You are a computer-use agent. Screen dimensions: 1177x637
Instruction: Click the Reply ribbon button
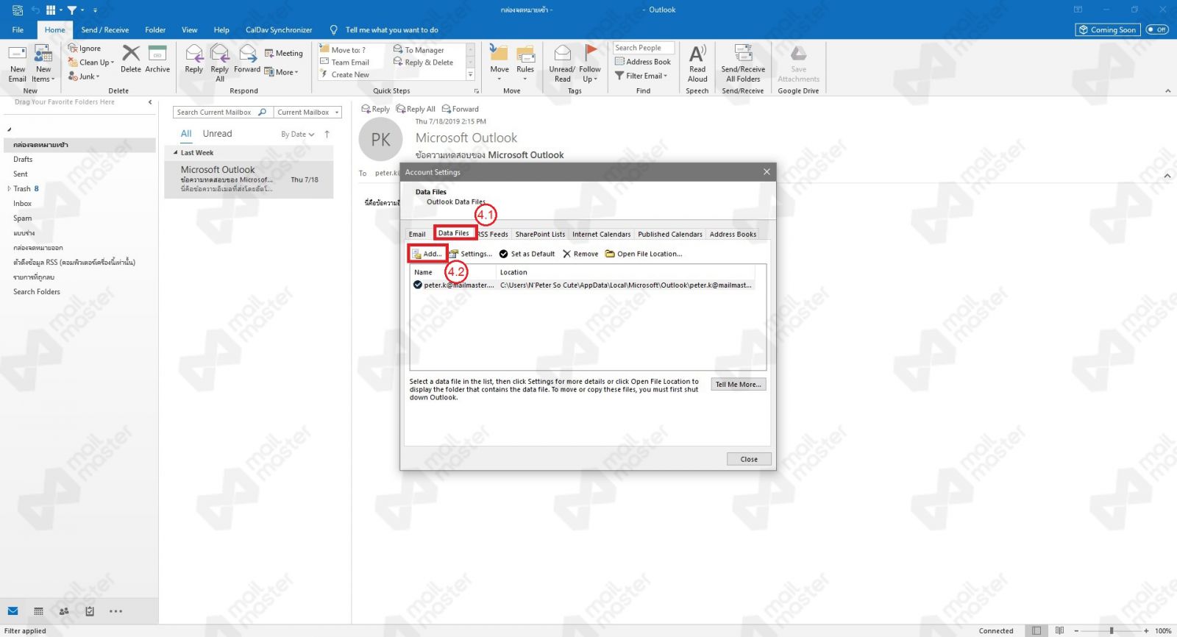tap(194, 59)
